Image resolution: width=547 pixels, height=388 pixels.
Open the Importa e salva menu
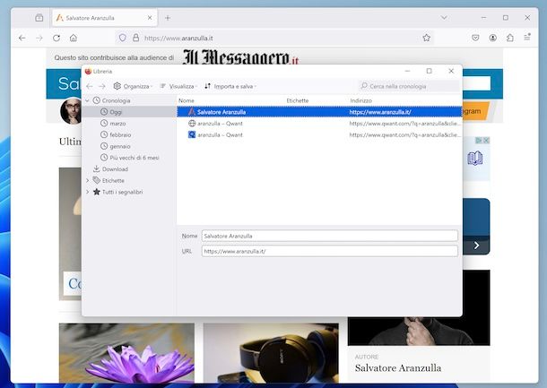pyautogui.click(x=230, y=86)
